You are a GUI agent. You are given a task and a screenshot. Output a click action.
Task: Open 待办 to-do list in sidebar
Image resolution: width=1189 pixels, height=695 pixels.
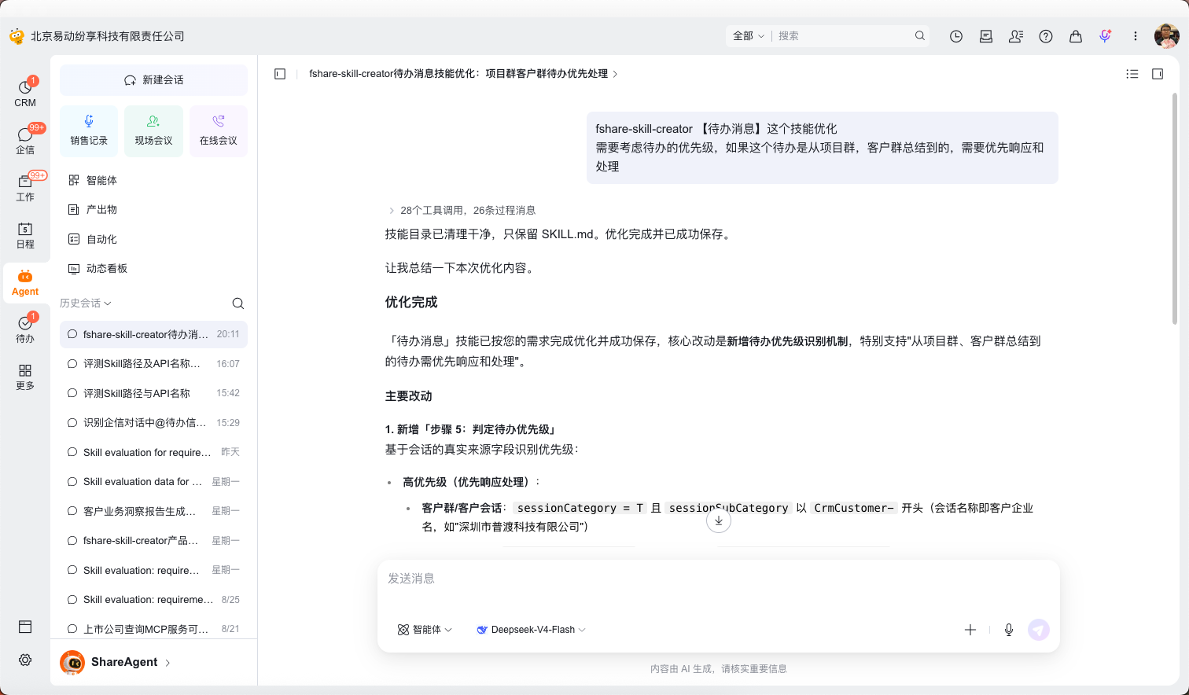(x=25, y=329)
